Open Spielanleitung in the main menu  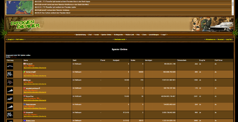click(81, 35)
